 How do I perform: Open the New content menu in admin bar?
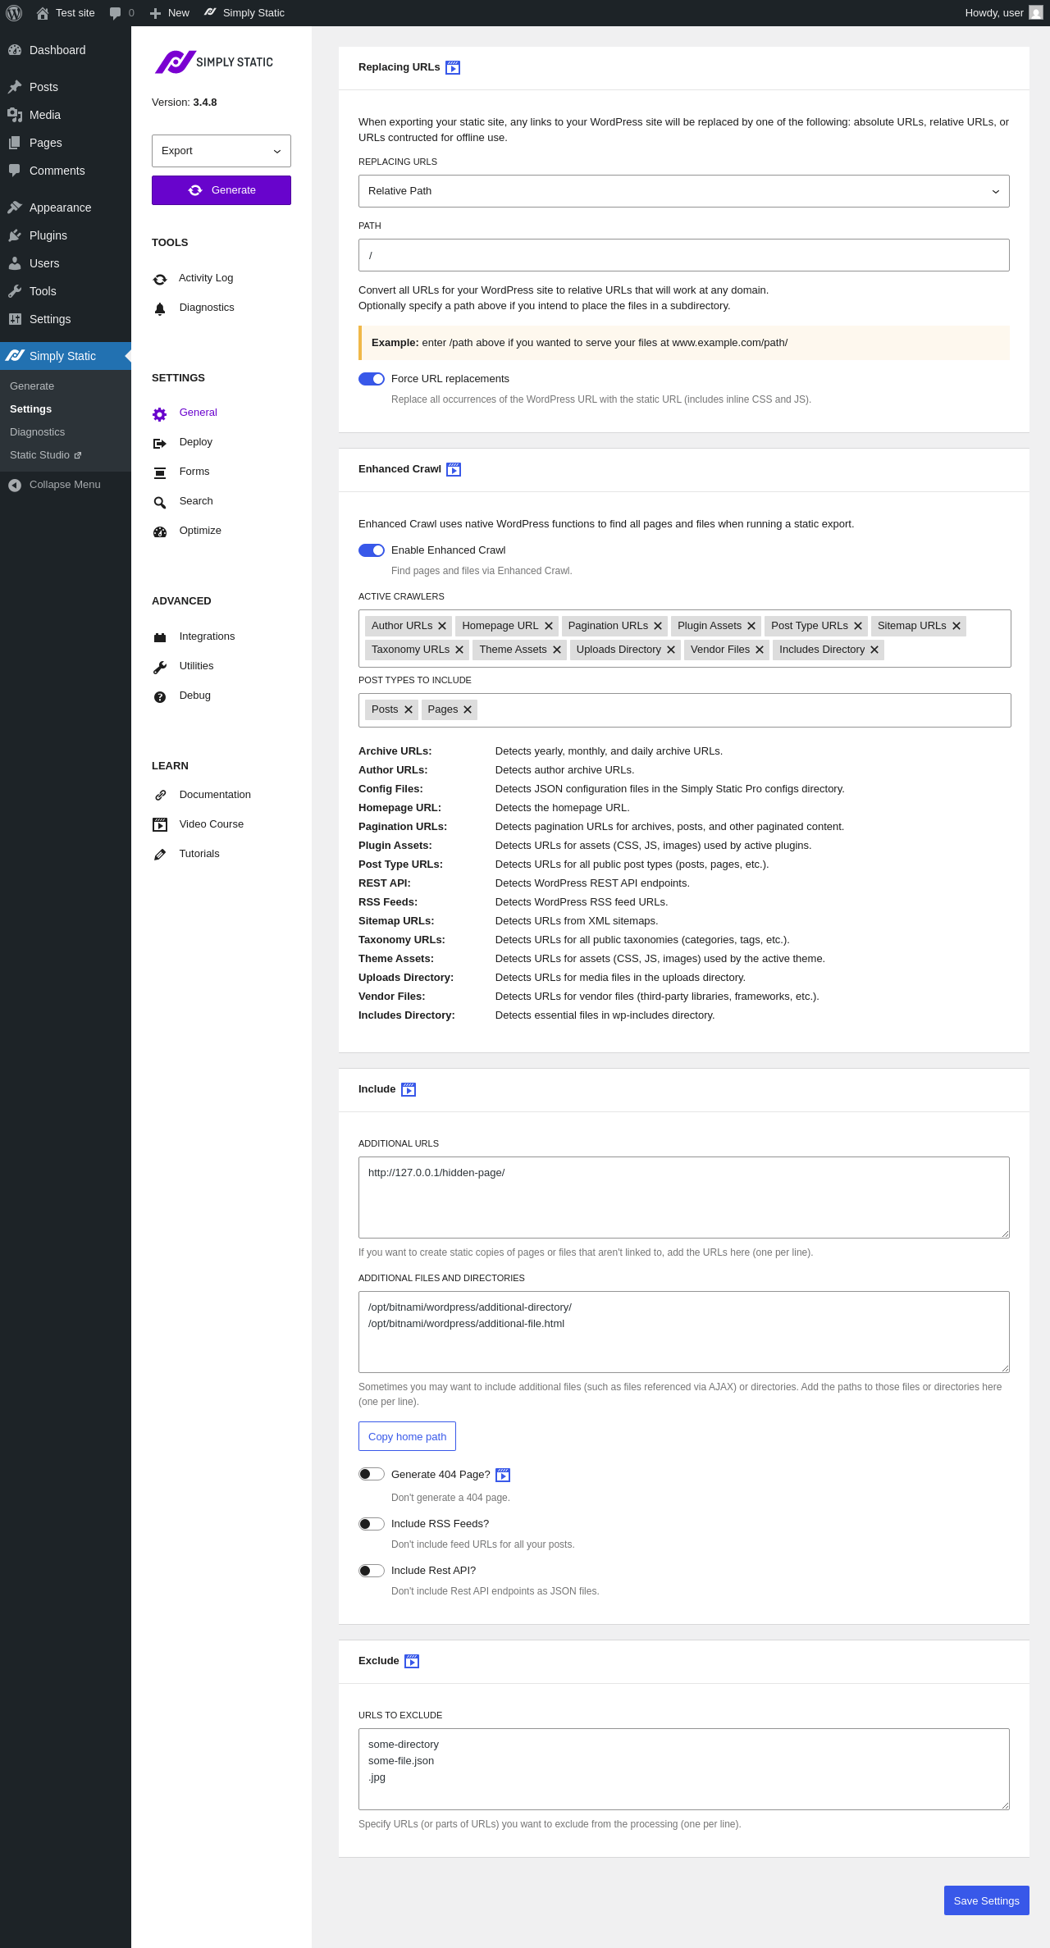point(170,13)
